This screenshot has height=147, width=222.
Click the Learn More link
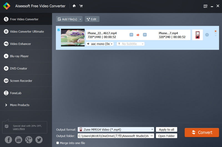tap(19, 129)
